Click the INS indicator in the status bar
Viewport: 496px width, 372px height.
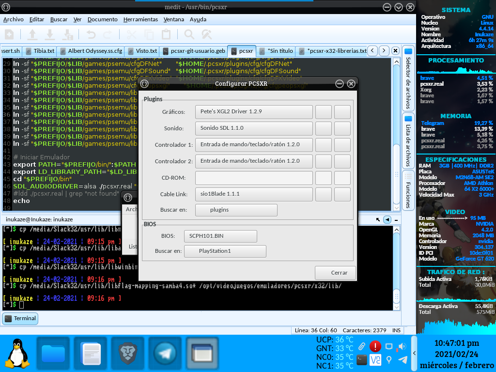pos(396,330)
